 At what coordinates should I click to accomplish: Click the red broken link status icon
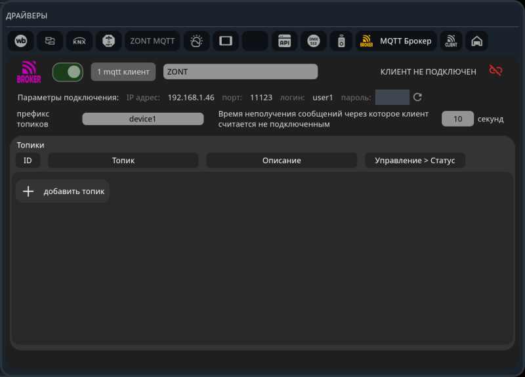pos(495,71)
